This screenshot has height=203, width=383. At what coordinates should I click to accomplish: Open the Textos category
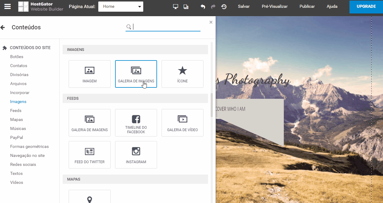click(16, 173)
